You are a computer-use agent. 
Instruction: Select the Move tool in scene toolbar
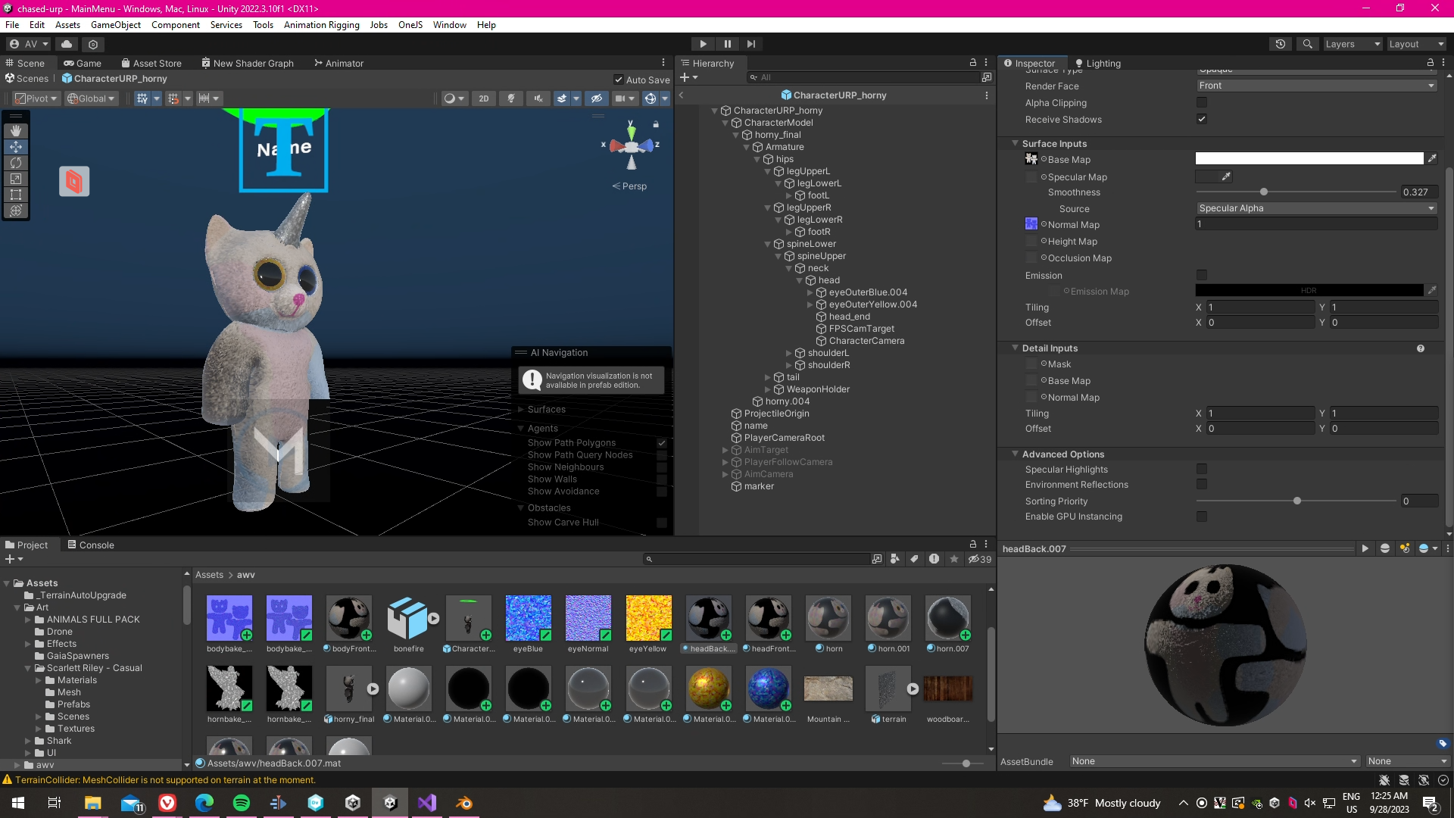click(x=15, y=147)
